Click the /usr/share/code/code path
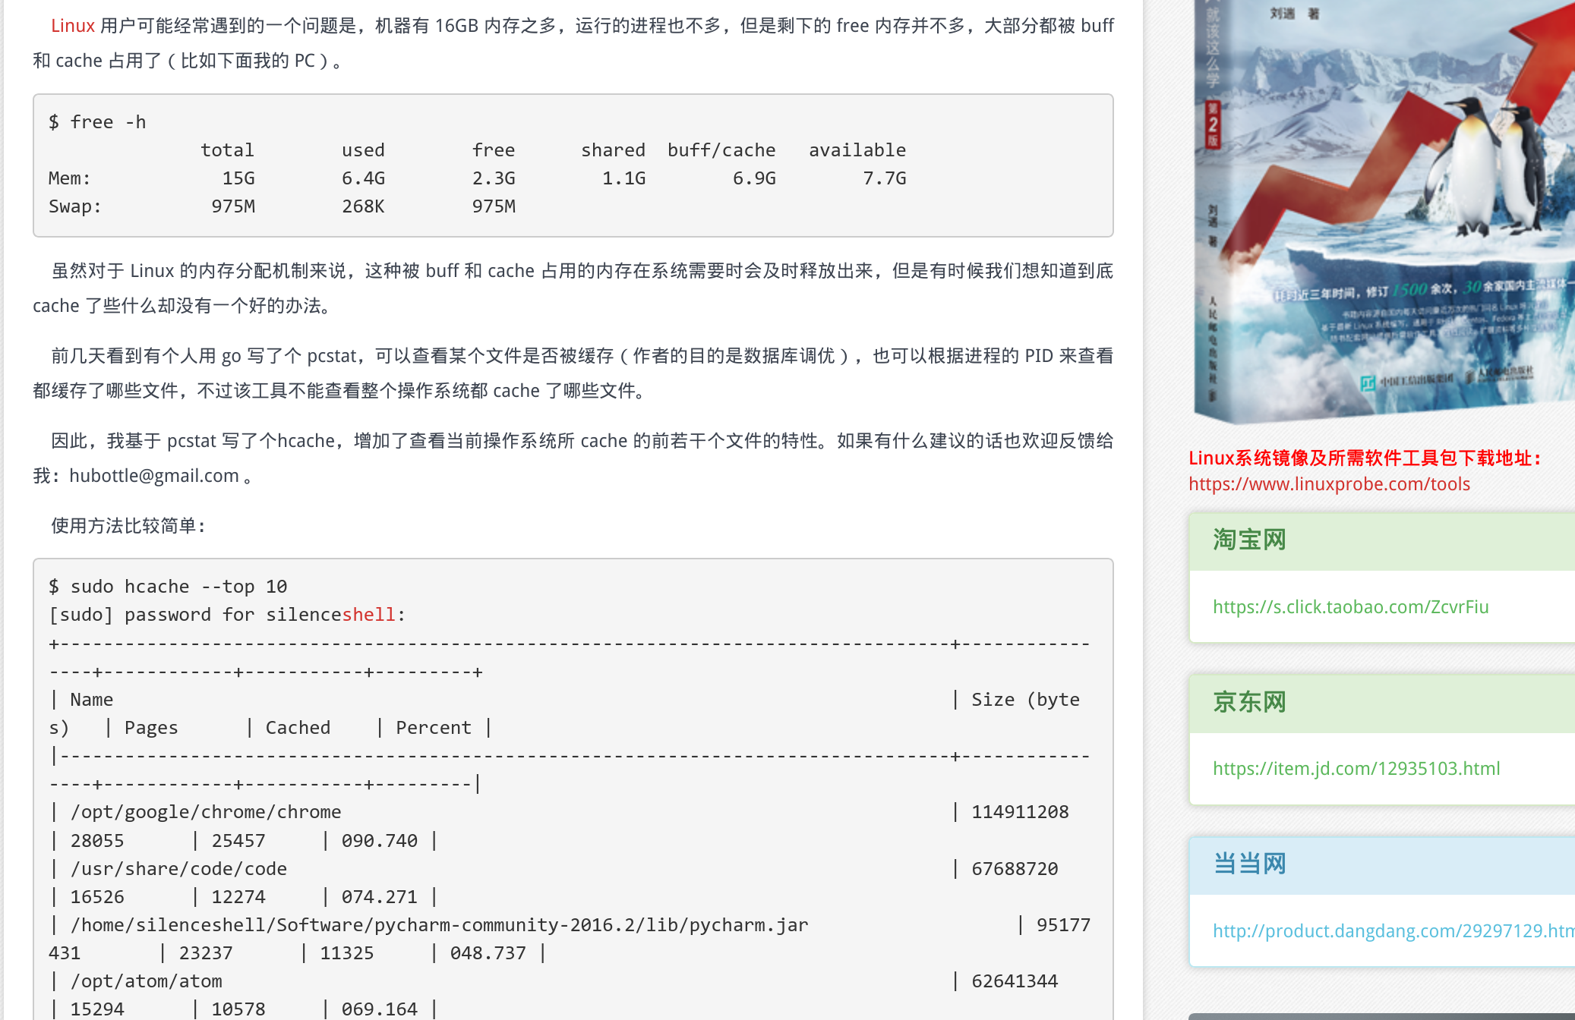This screenshot has width=1575, height=1020. point(178,869)
